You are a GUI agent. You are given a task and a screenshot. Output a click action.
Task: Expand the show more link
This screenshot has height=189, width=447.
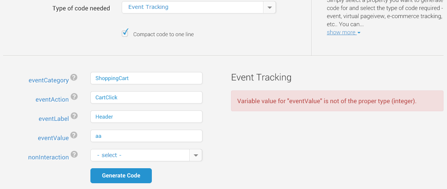click(343, 32)
